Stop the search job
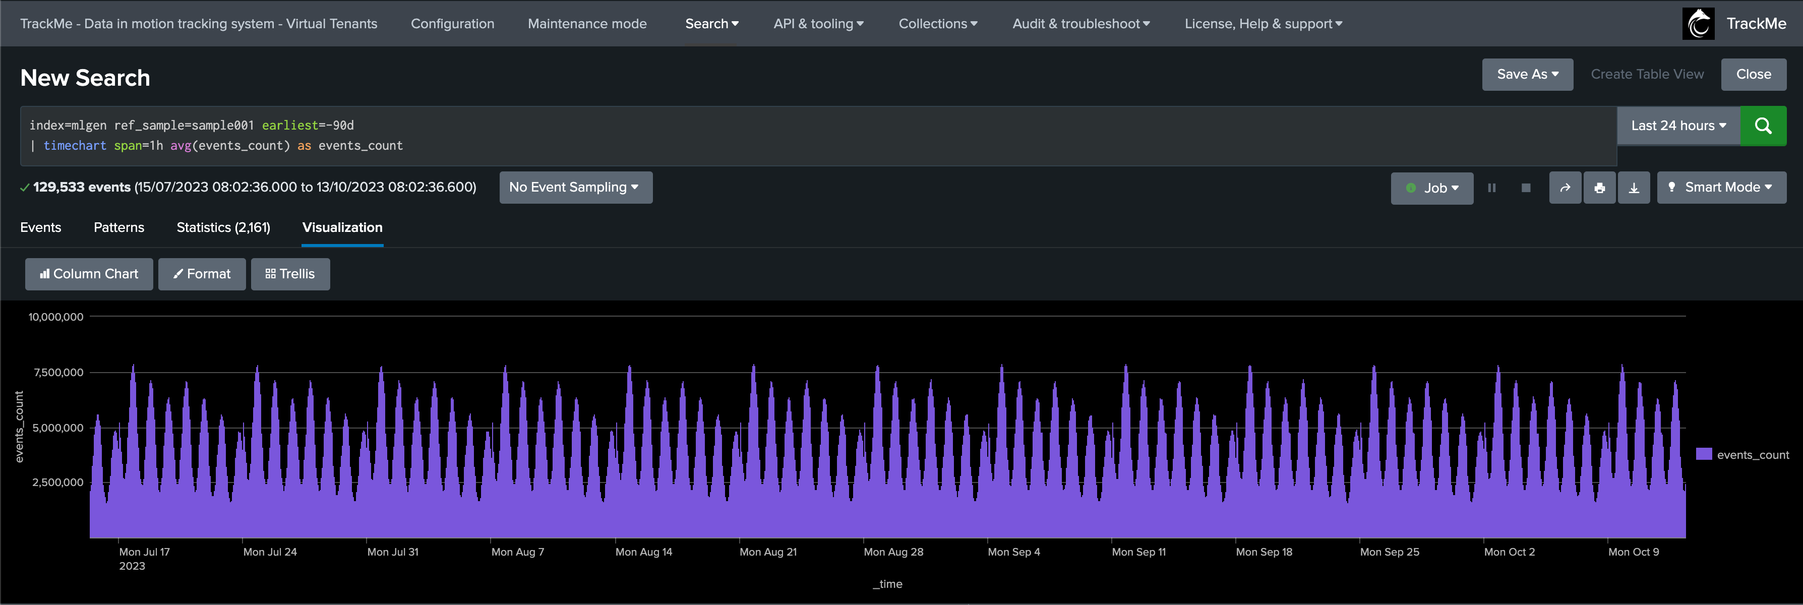 pos(1525,188)
